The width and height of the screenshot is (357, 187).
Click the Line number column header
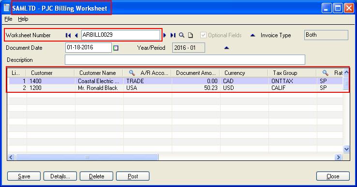pyautogui.click(x=17, y=73)
